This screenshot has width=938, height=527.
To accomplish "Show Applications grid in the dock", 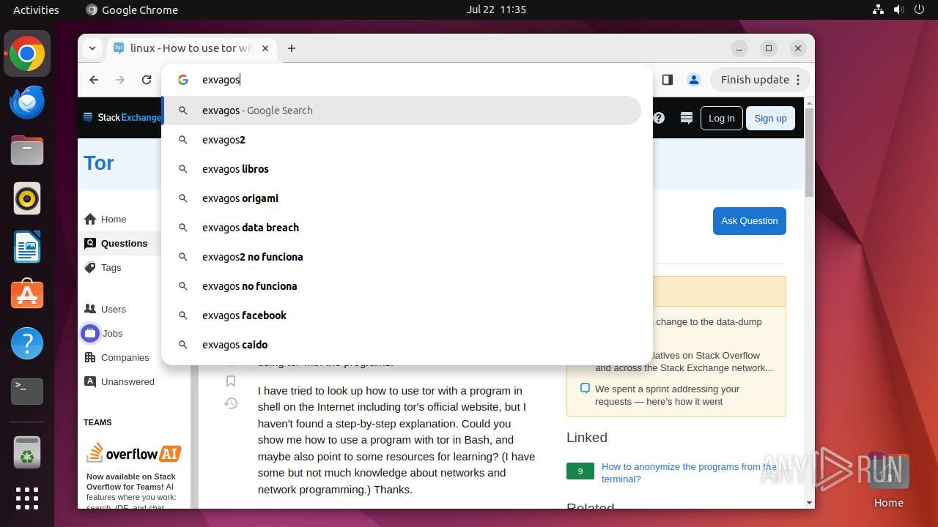I will pyautogui.click(x=27, y=498).
